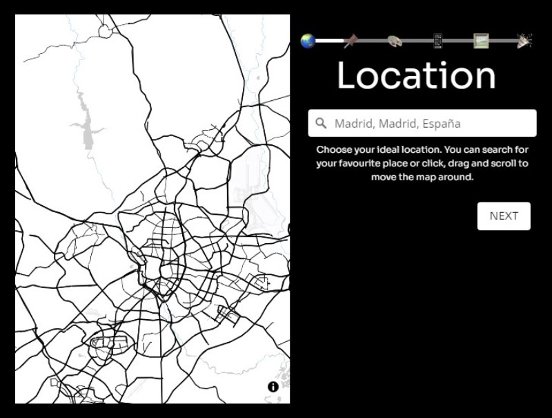Click the progress bar between phone and picture

457,41
